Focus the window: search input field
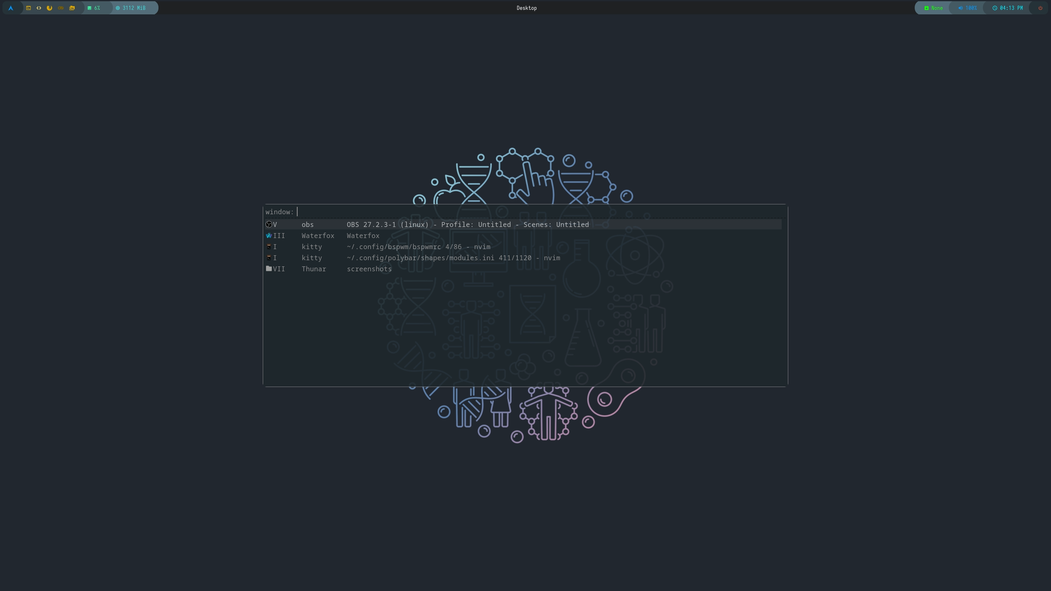Viewport: 1051px width, 591px height. tap(534, 212)
